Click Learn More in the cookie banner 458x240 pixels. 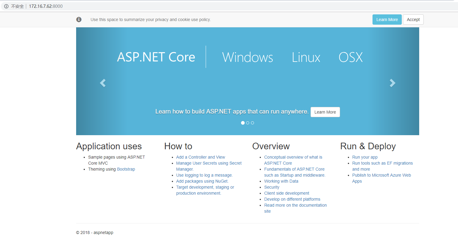click(x=387, y=20)
